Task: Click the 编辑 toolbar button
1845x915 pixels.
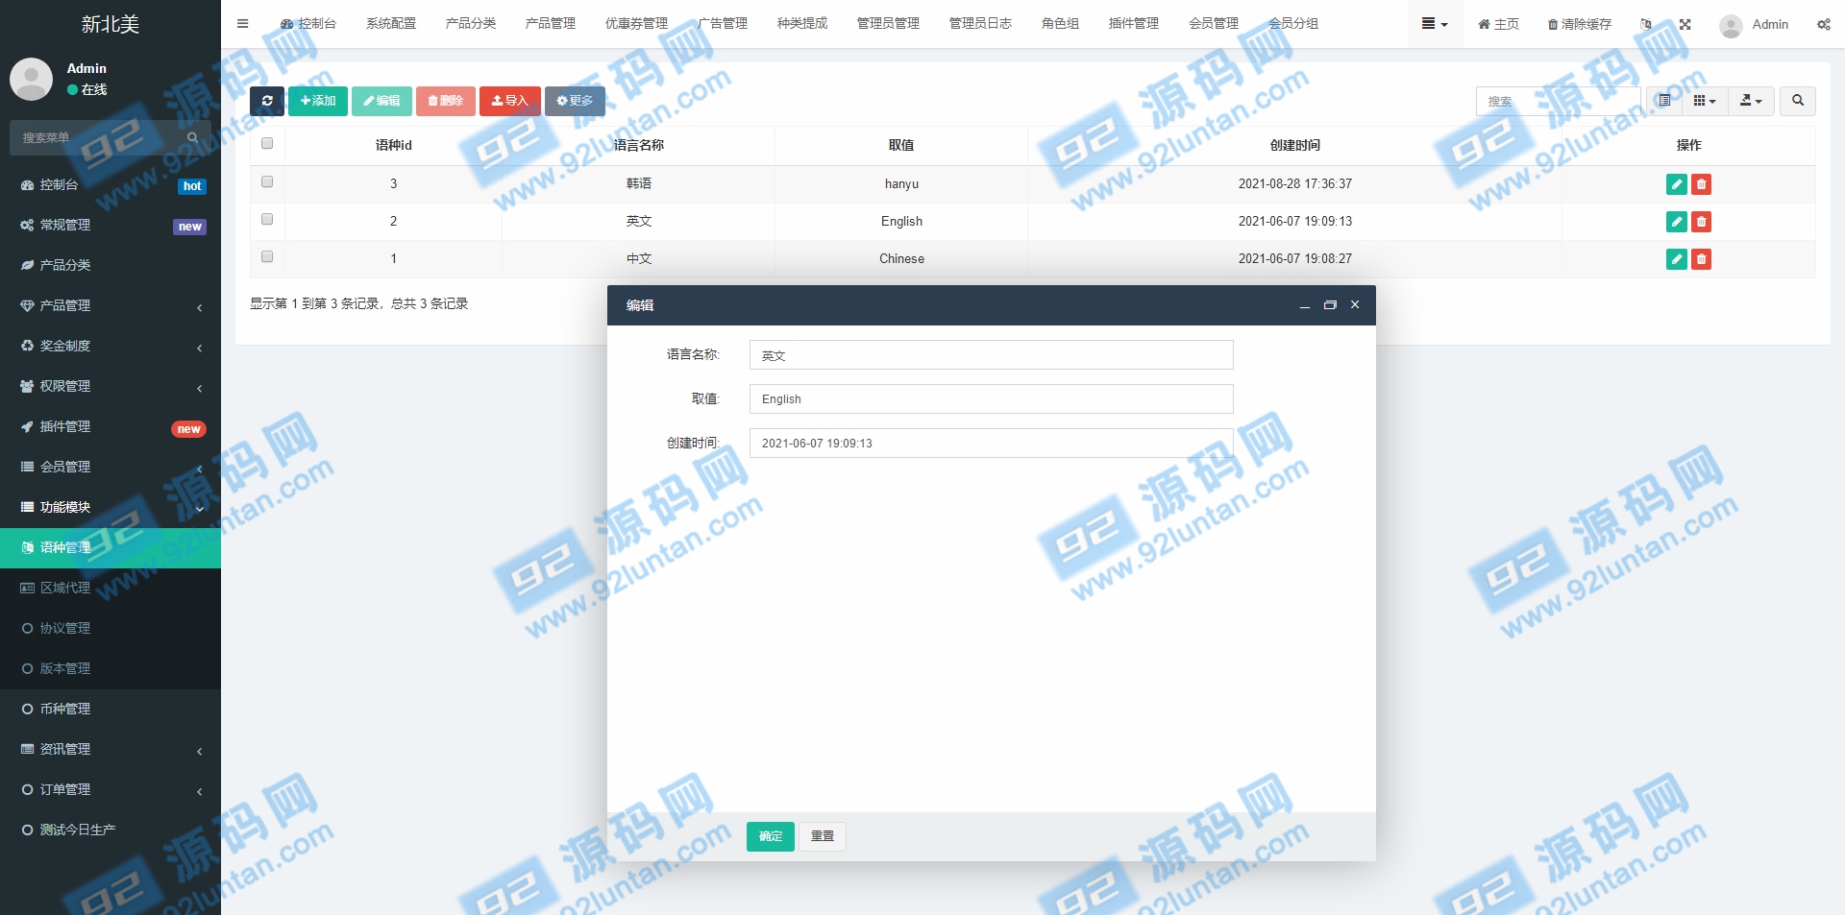Action: pos(381,101)
